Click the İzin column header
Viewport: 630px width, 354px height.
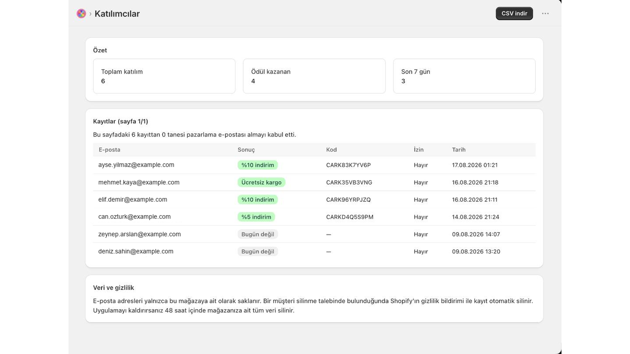click(419, 149)
